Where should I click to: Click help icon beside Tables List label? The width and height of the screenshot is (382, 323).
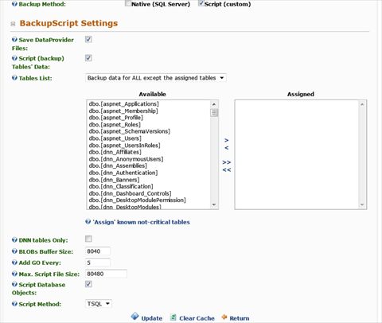tap(14, 78)
